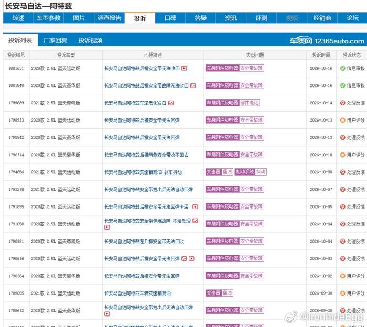Click 变速器 tag in row 1789055
367x327 pixels.
coord(213,293)
